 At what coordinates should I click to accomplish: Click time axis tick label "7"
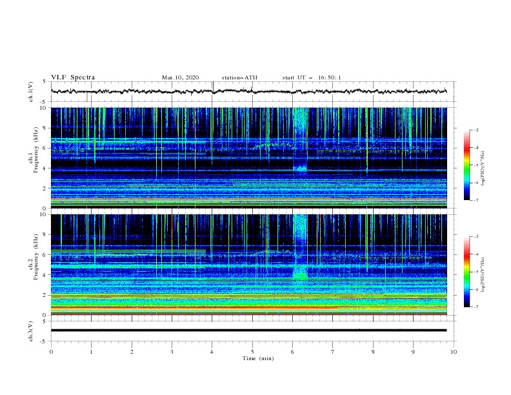point(333,352)
